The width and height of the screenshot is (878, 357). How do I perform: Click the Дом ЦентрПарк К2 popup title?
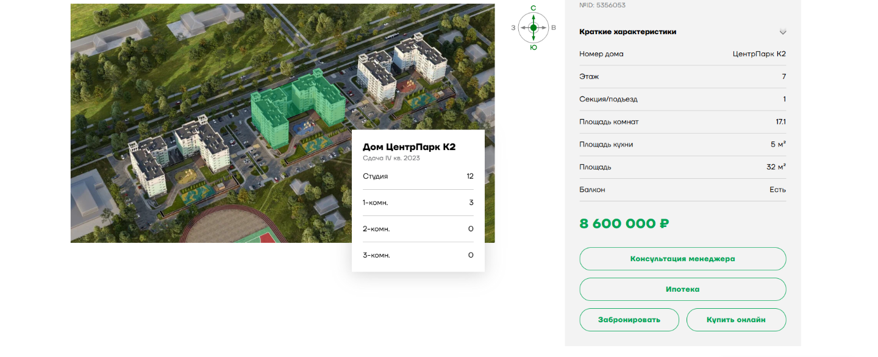(409, 147)
